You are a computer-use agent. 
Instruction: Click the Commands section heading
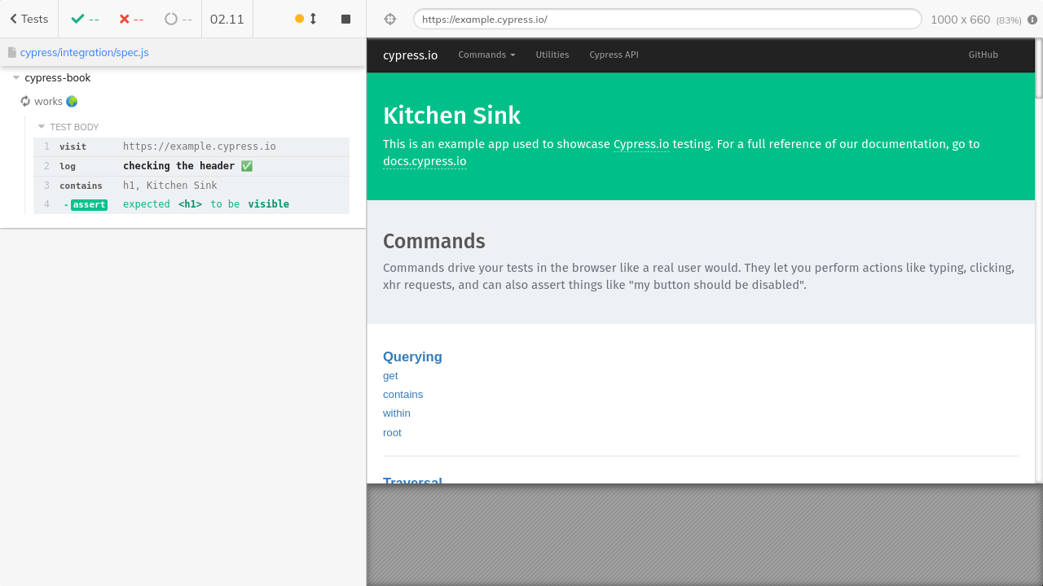click(x=434, y=241)
